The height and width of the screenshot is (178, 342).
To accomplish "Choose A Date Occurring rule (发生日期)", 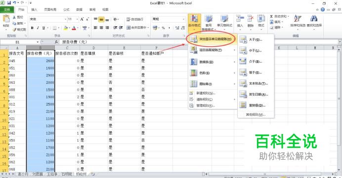I will point(256,95).
